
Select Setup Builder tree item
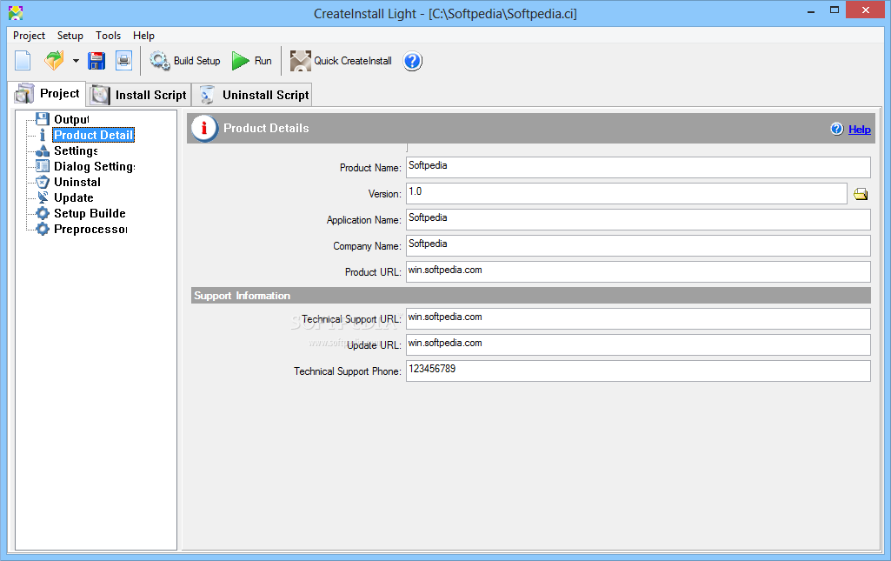pos(90,213)
